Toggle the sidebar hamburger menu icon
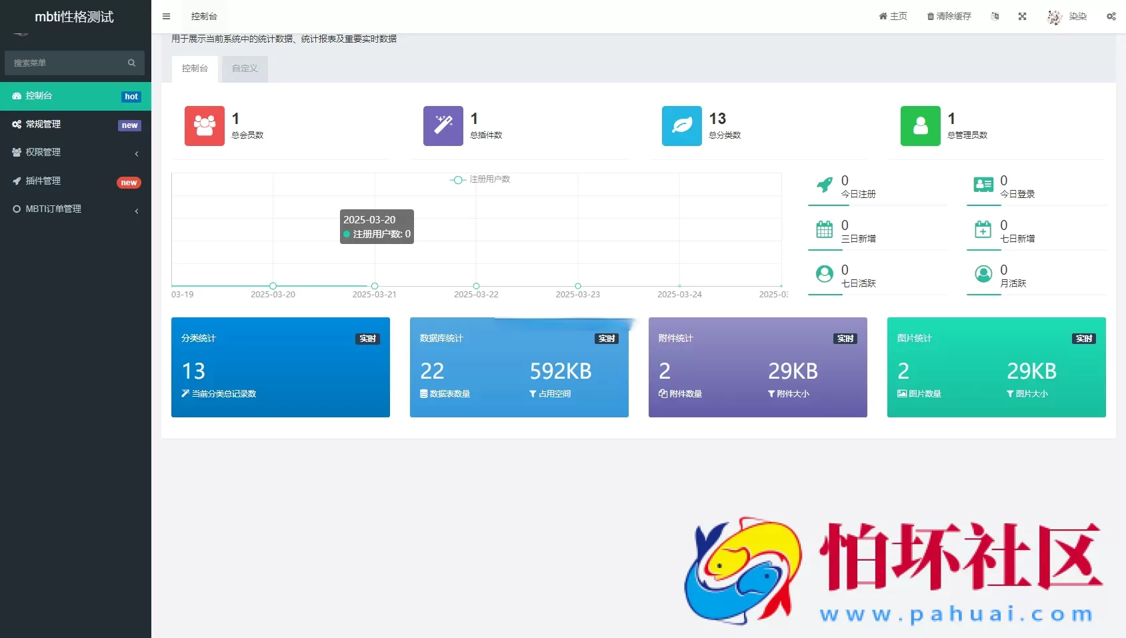This screenshot has width=1126, height=638. pyautogui.click(x=167, y=17)
